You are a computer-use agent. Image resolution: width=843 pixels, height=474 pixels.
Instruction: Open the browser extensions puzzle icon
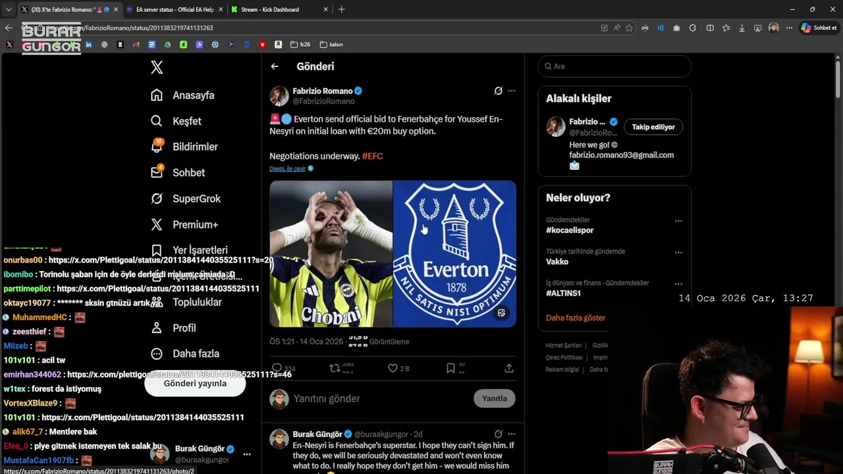[693, 28]
